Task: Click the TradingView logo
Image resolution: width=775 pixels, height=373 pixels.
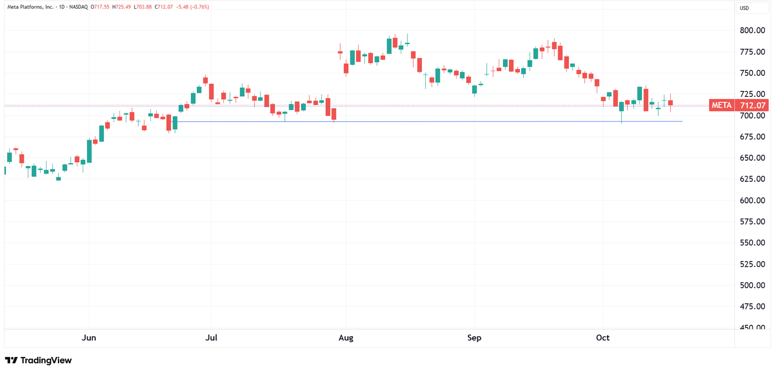Action: (x=38, y=360)
